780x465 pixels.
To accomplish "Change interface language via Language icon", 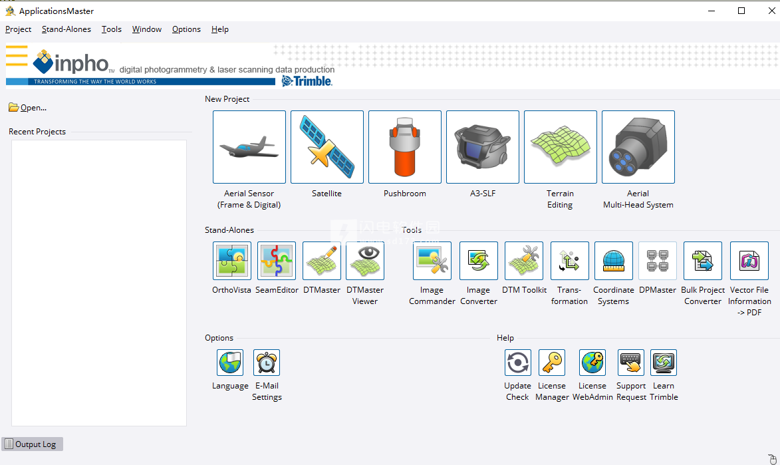I will [230, 363].
